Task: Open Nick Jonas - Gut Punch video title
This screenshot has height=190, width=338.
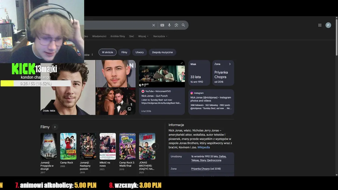Action: (x=154, y=96)
